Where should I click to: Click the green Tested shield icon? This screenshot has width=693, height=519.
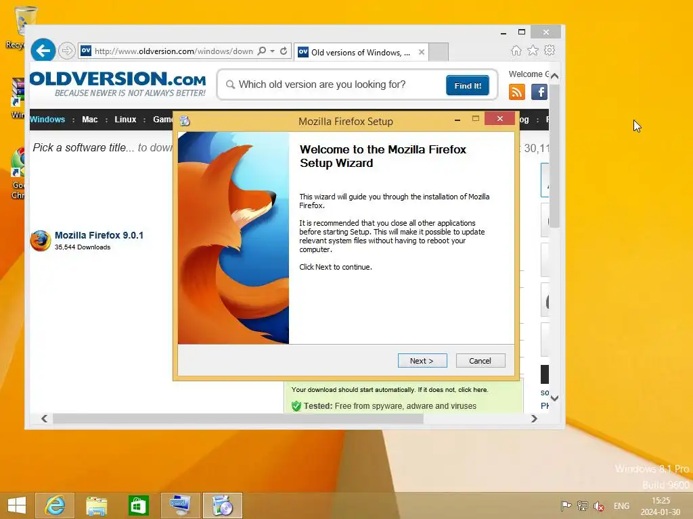(296, 405)
